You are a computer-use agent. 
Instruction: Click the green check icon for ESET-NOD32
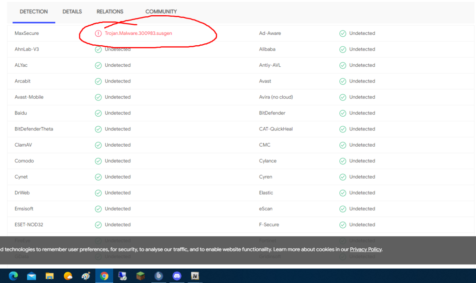98,224
